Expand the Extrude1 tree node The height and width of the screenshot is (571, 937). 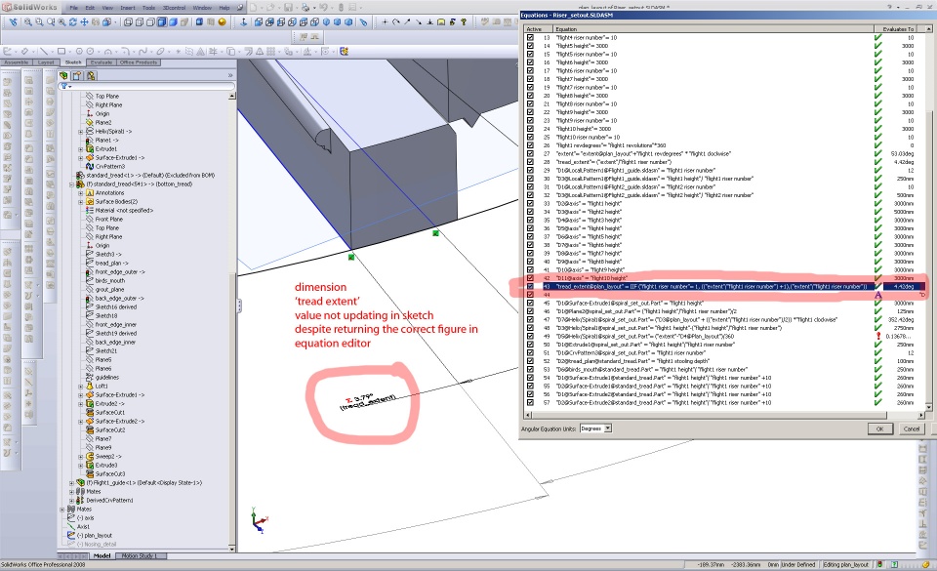81,149
